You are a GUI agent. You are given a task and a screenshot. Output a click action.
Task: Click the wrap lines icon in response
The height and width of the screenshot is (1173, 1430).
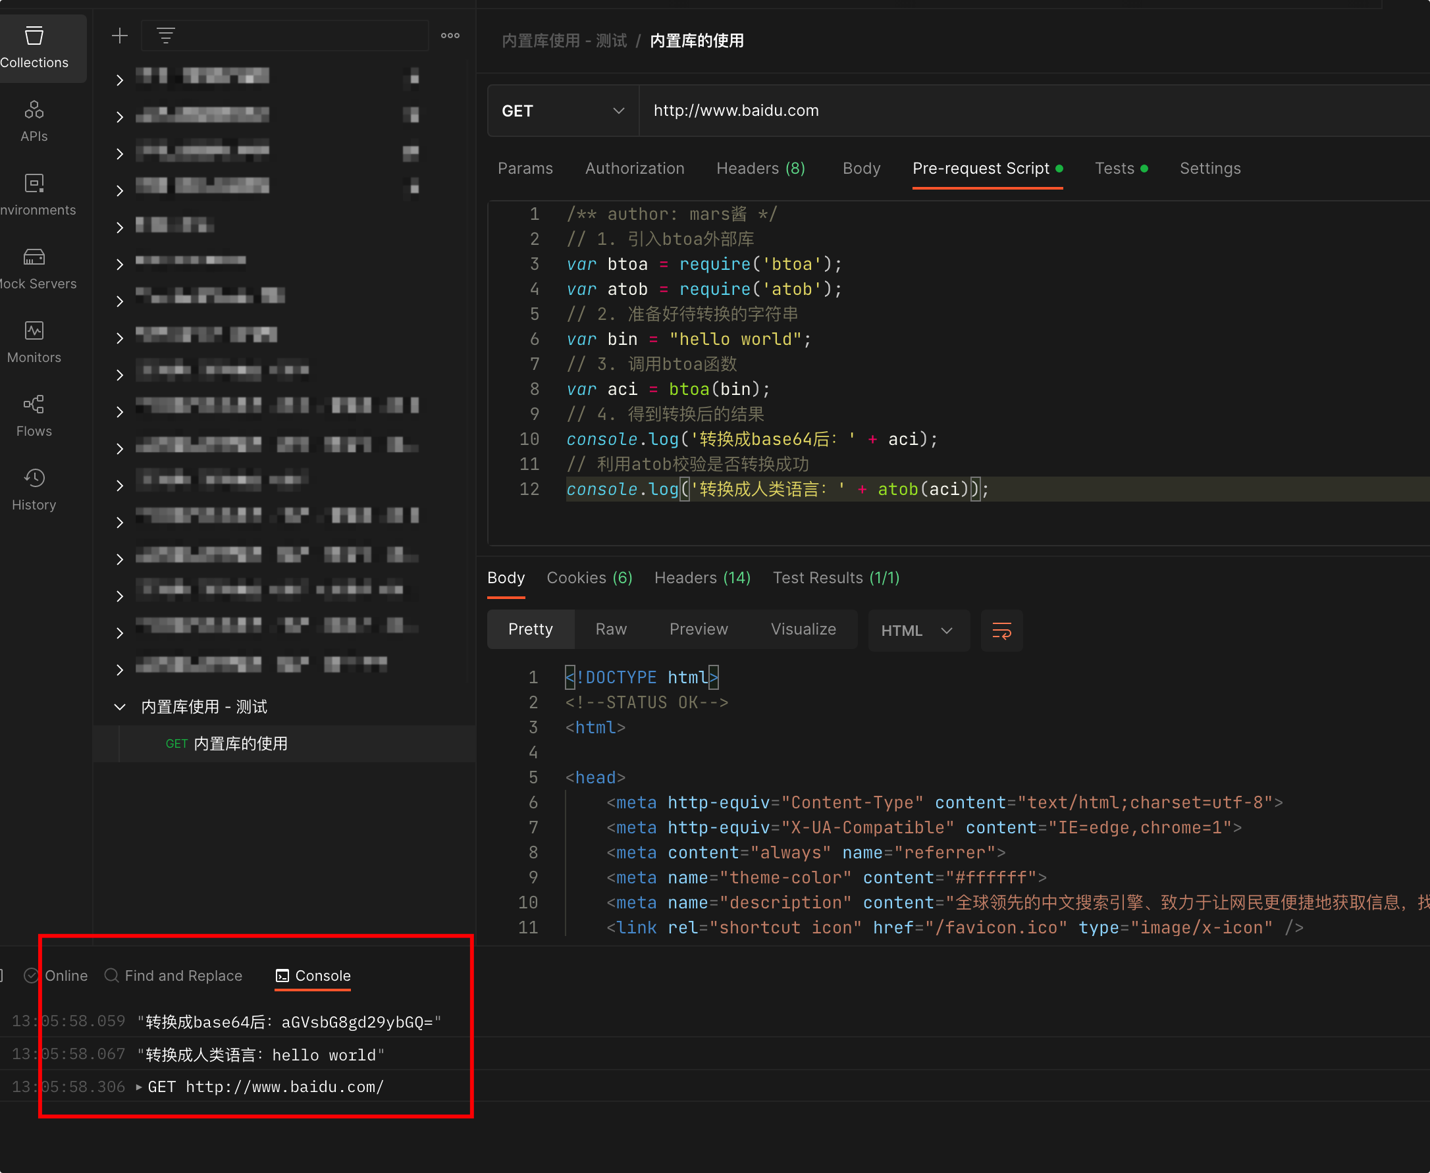[x=1001, y=631]
